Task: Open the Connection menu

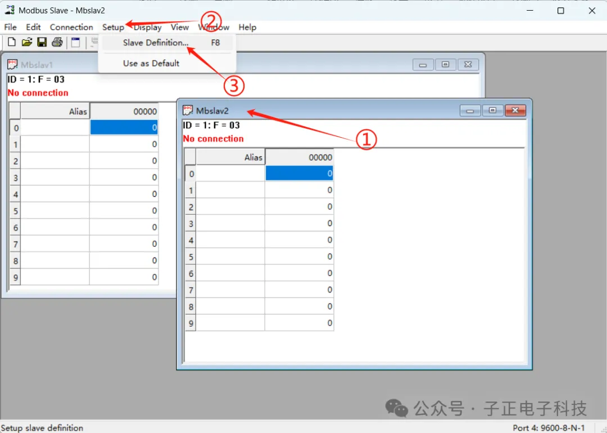Action: [71, 27]
